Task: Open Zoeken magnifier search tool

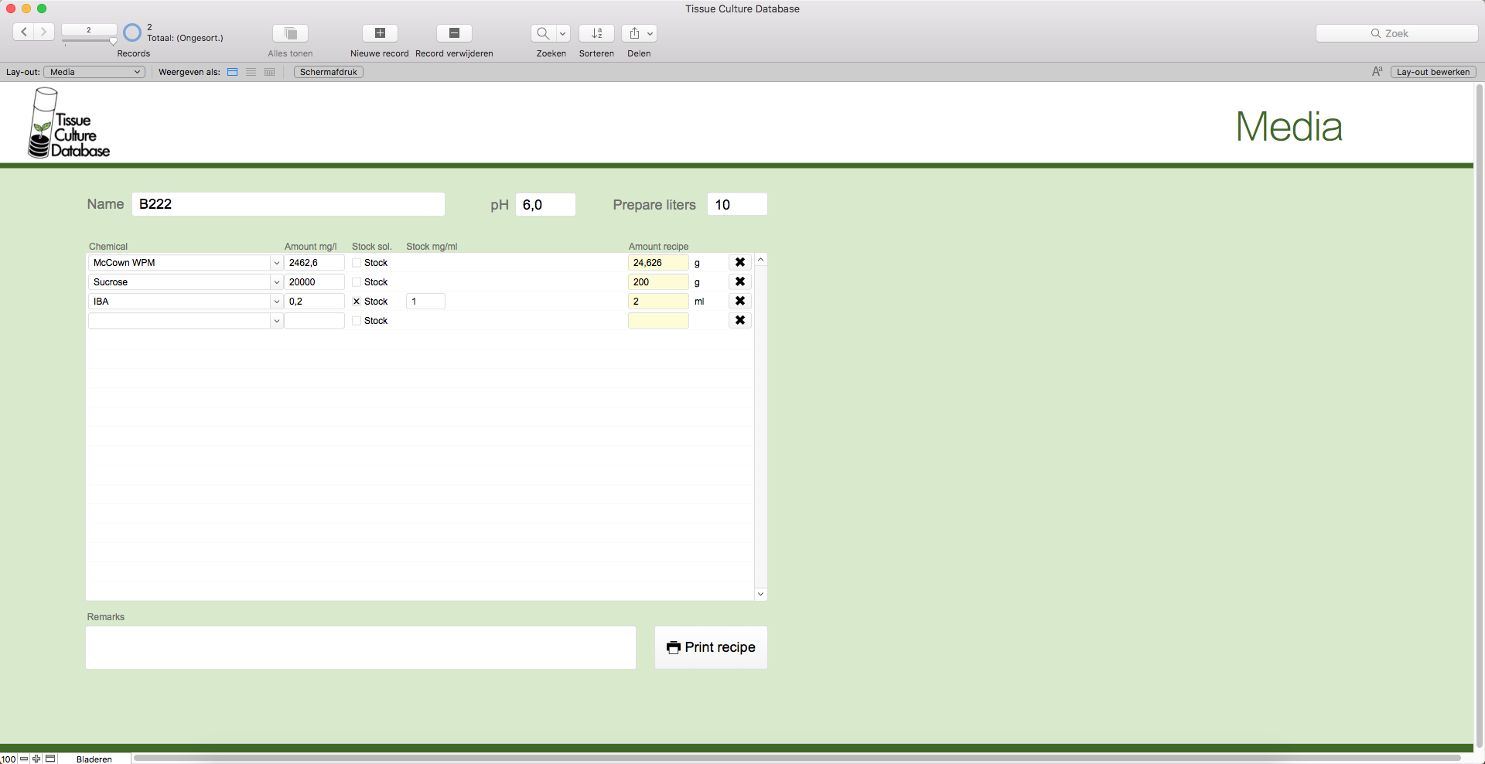Action: coord(543,33)
